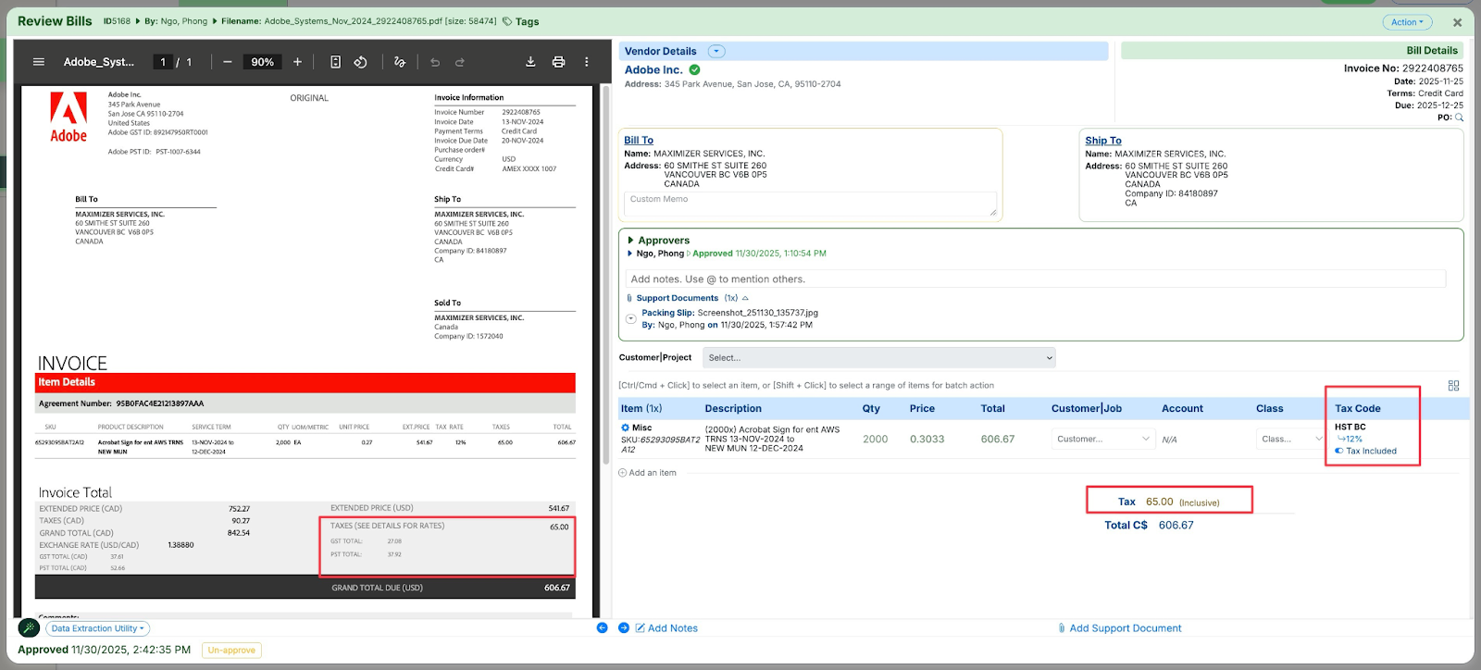
Task: Go to next bill with right arrow
Action: [624, 627]
